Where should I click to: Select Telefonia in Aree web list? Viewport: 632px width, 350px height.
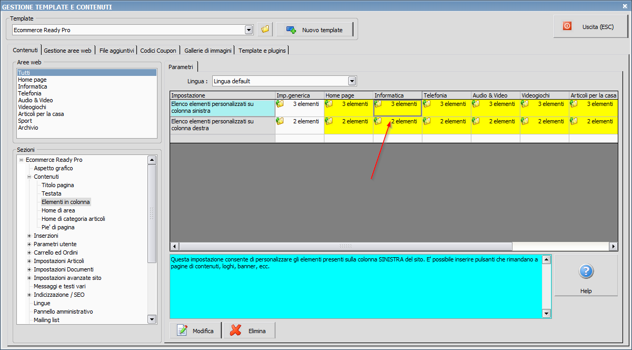click(x=87, y=93)
